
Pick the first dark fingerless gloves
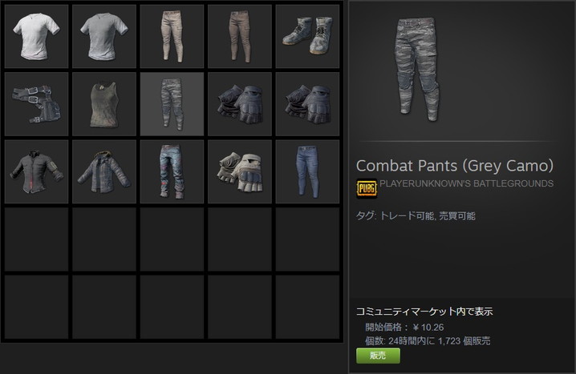click(x=240, y=104)
